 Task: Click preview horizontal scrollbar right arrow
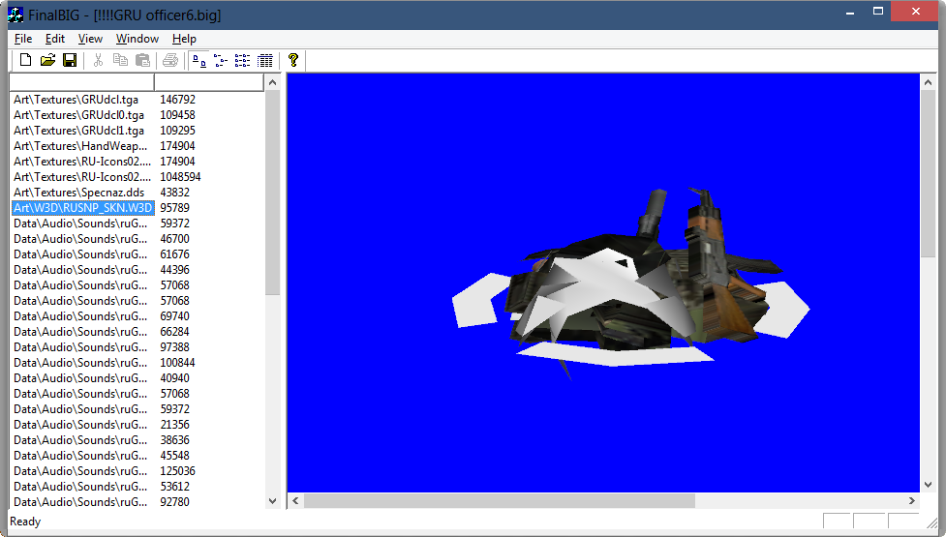(911, 501)
